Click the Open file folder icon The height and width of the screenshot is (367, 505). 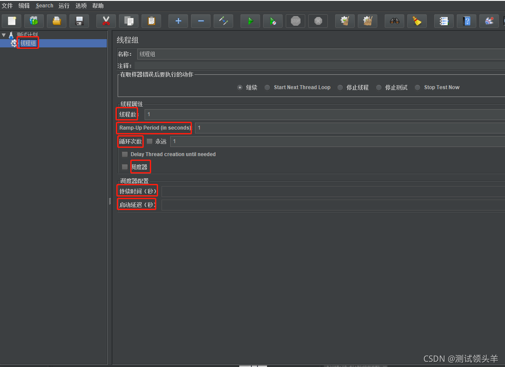click(57, 21)
